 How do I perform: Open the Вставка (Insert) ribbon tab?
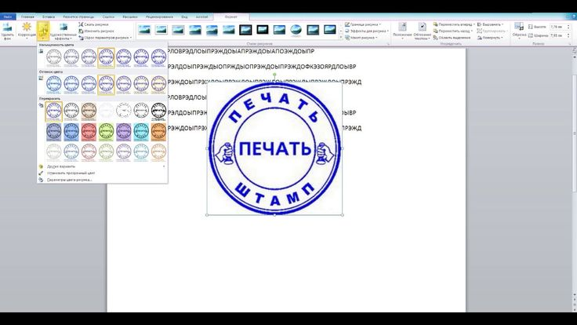(x=49, y=16)
